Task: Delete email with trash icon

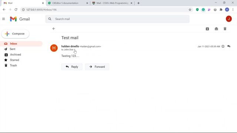Action: pos(225,29)
